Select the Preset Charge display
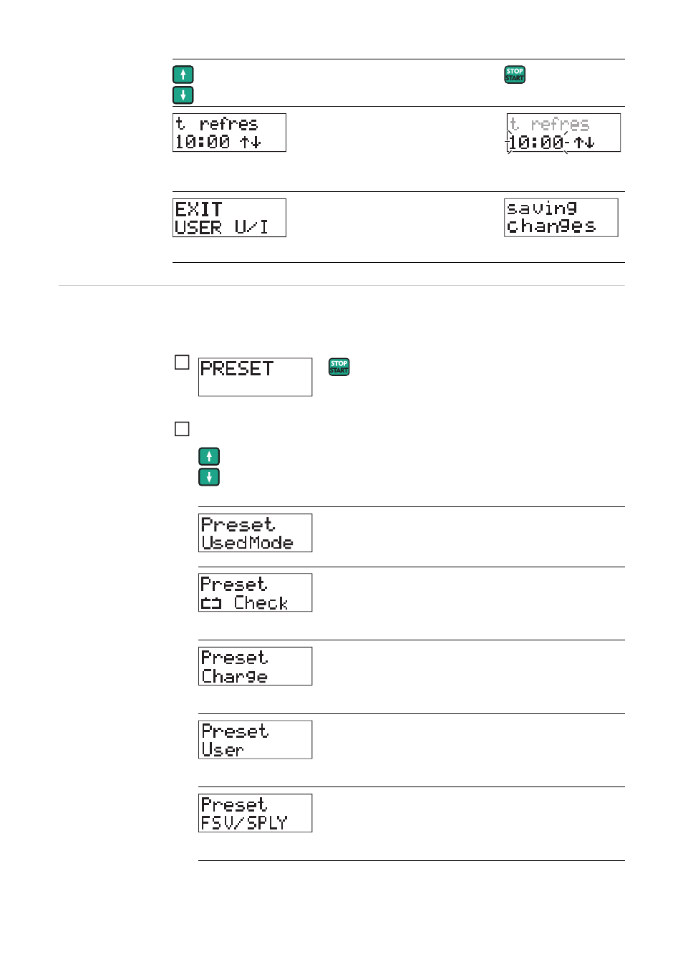Image resolution: width=683 pixels, height=967 pixels. [x=255, y=666]
